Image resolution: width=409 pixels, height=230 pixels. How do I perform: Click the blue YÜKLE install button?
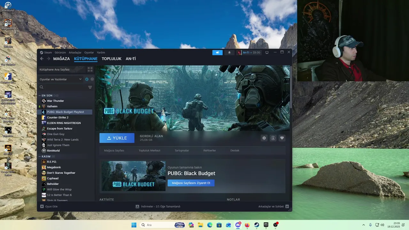click(x=117, y=138)
